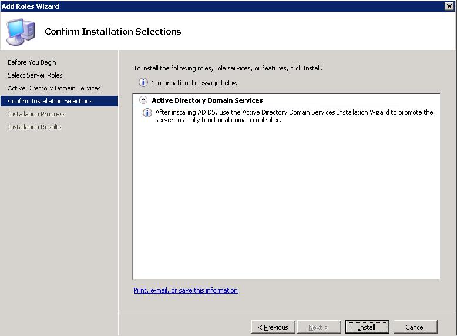Go to the Select Server Roles step
The height and width of the screenshot is (336, 457).
tap(35, 75)
